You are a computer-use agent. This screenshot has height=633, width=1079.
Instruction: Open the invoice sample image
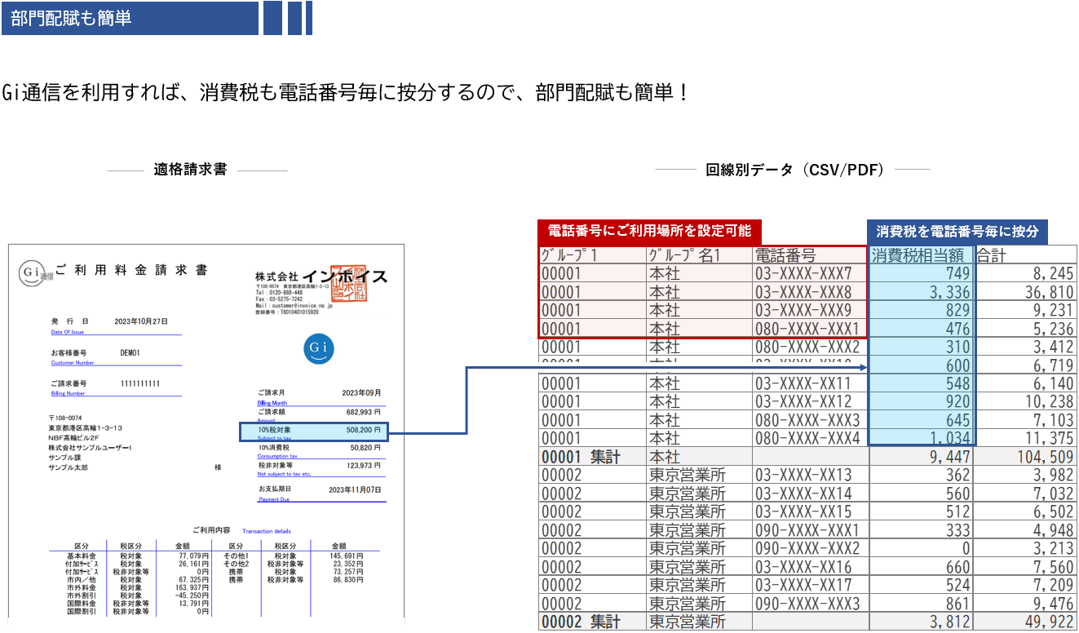[x=206, y=431]
